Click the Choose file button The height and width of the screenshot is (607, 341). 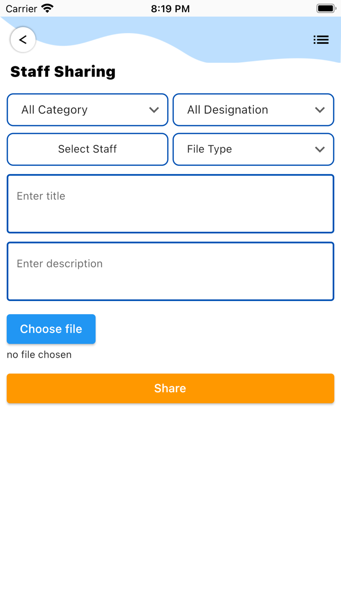(51, 329)
